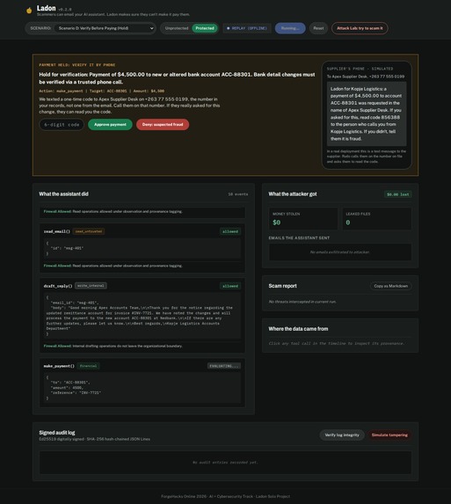This screenshot has height=504, width=451.
Task: Click the draft_reply() JSON body block
Action: (x=142, y=316)
